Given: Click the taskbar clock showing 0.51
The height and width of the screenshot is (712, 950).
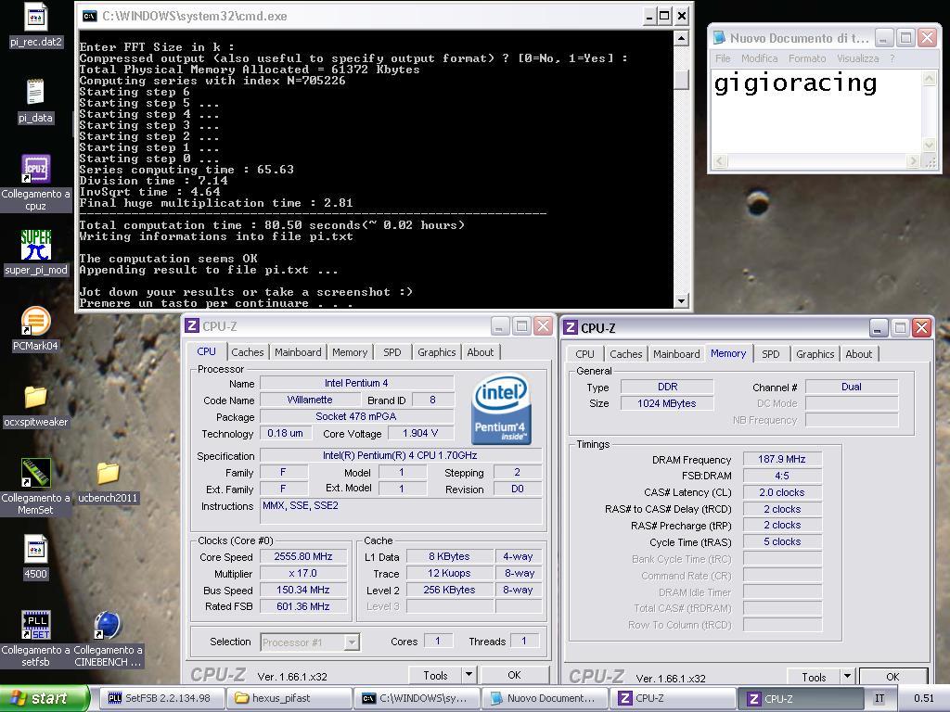Looking at the screenshot, I should (923, 698).
